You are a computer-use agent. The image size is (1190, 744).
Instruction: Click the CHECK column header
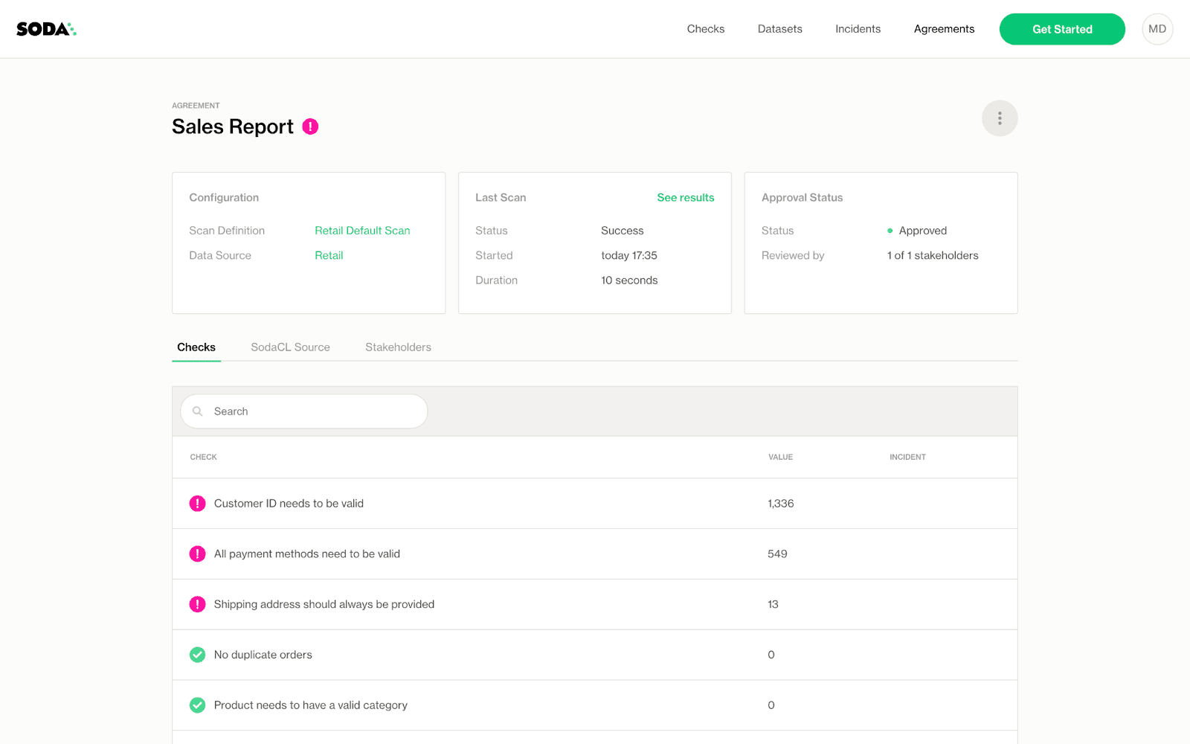click(x=204, y=457)
